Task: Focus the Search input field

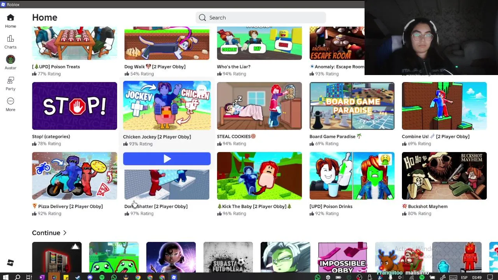Action: [261, 17]
